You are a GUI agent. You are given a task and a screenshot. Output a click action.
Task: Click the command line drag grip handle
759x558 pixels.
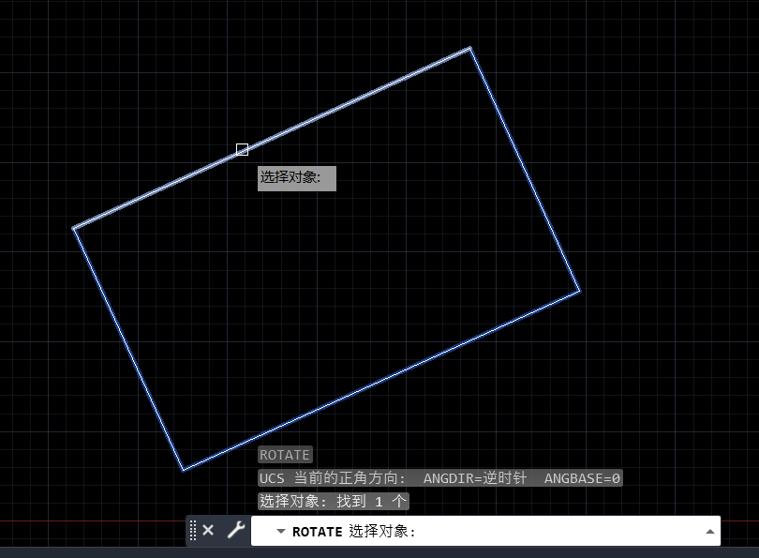193,530
